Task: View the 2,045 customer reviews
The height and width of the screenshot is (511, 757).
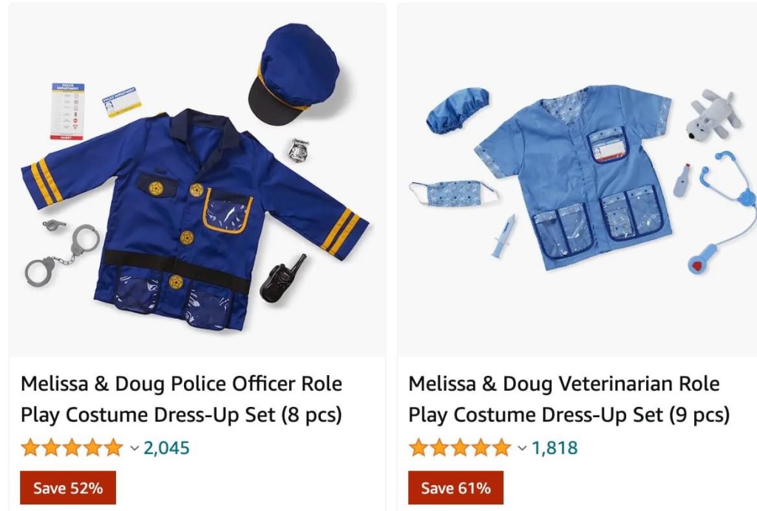Action: point(166,447)
